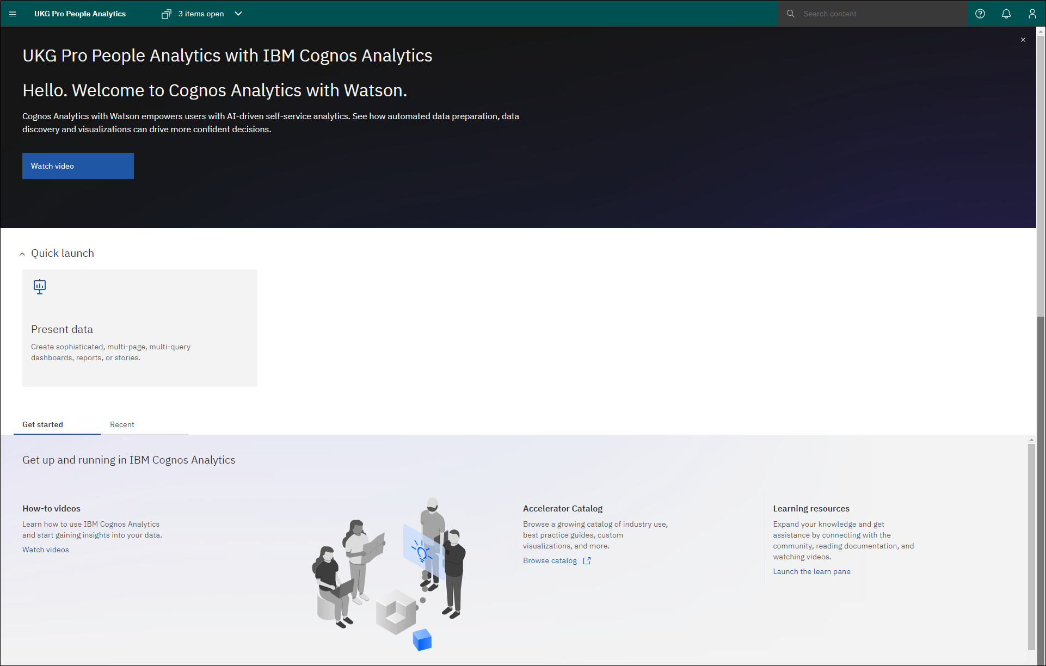Open the Present data card title
The height and width of the screenshot is (666, 1046).
pos(62,329)
